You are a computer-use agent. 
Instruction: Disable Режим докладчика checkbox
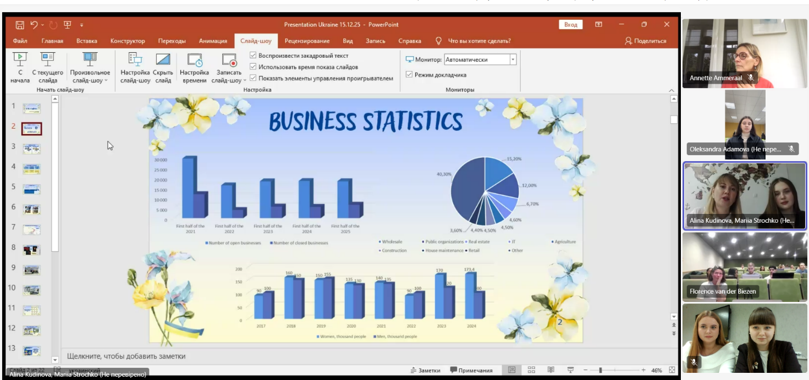[x=409, y=75]
